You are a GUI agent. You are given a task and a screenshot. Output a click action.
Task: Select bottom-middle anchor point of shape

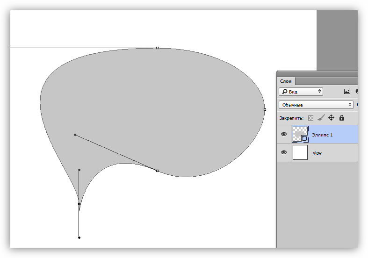click(157, 171)
